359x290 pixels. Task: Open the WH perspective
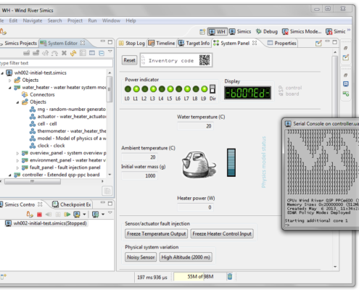(x=218, y=32)
